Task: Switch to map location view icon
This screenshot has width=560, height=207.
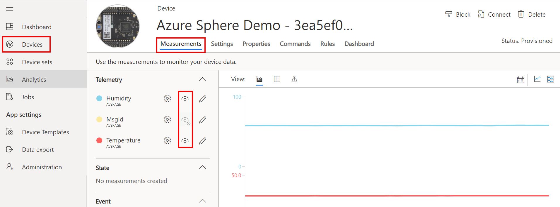Action: click(294, 79)
